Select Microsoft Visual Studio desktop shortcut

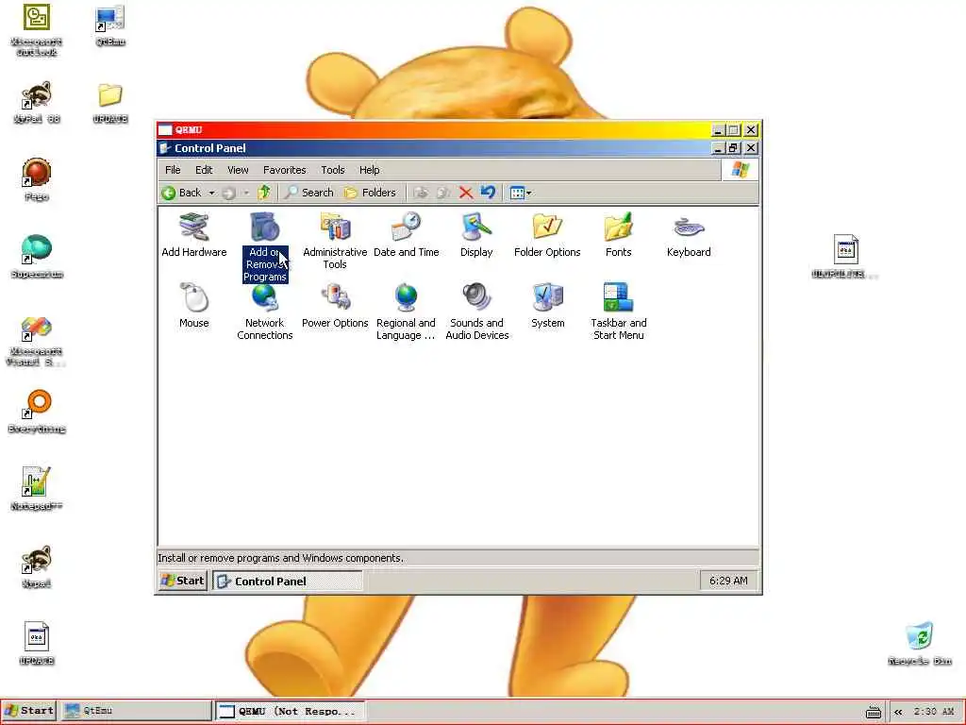(x=37, y=341)
